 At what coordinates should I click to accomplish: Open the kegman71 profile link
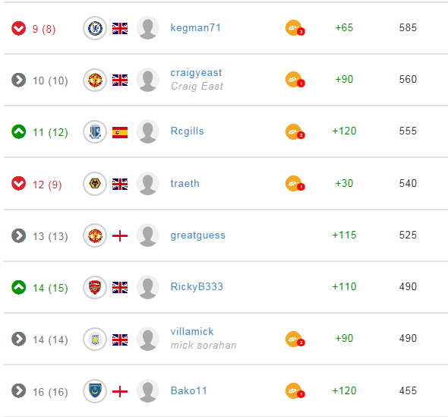(195, 27)
